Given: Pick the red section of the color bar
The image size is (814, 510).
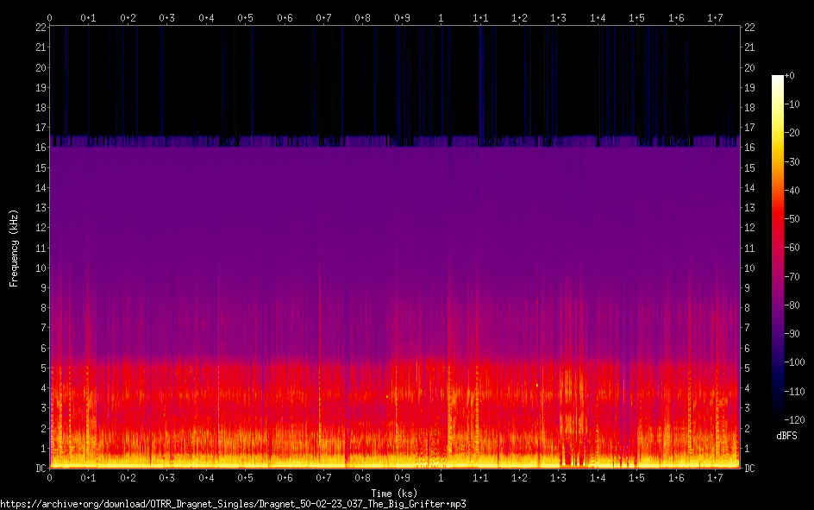Looking at the screenshot, I should pyautogui.click(x=778, y=224).
